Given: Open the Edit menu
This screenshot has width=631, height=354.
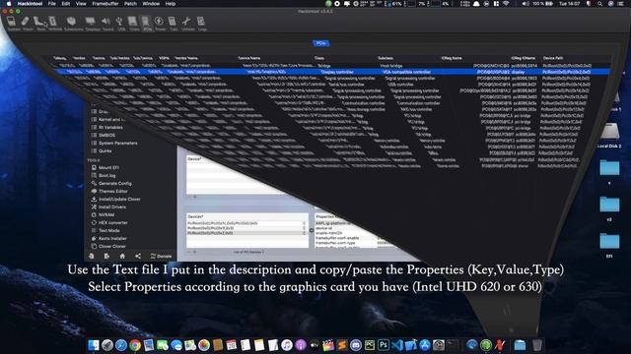Looking at the screenshot, I should point(66,4).
